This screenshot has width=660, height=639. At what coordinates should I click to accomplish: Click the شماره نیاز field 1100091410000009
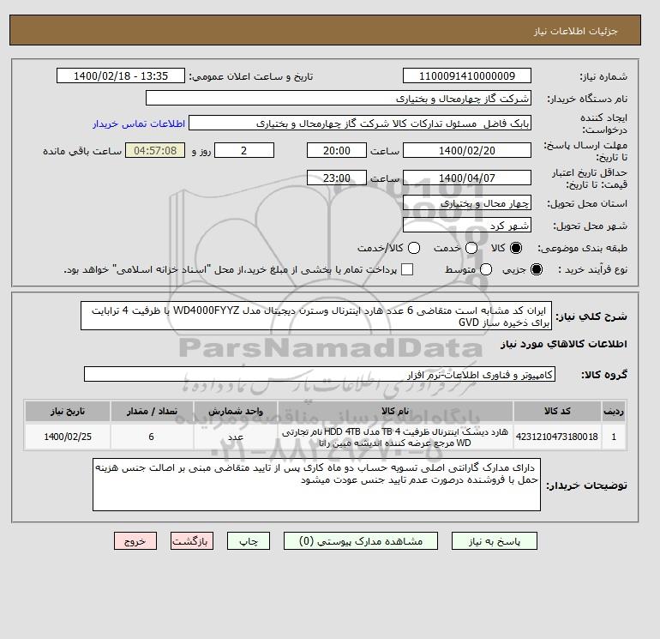(x=467, y=75)
